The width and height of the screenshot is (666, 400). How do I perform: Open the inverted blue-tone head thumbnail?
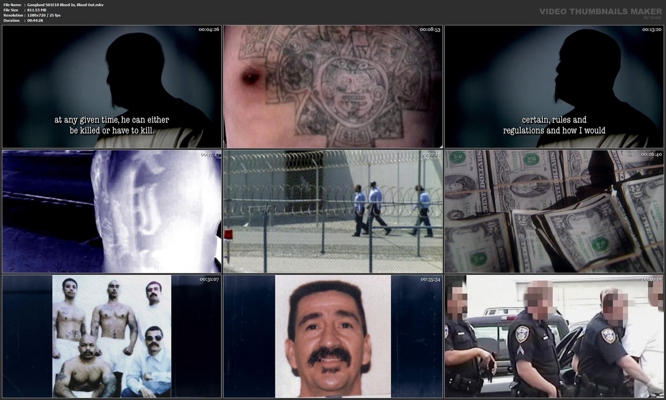click(x=112, y=212)
